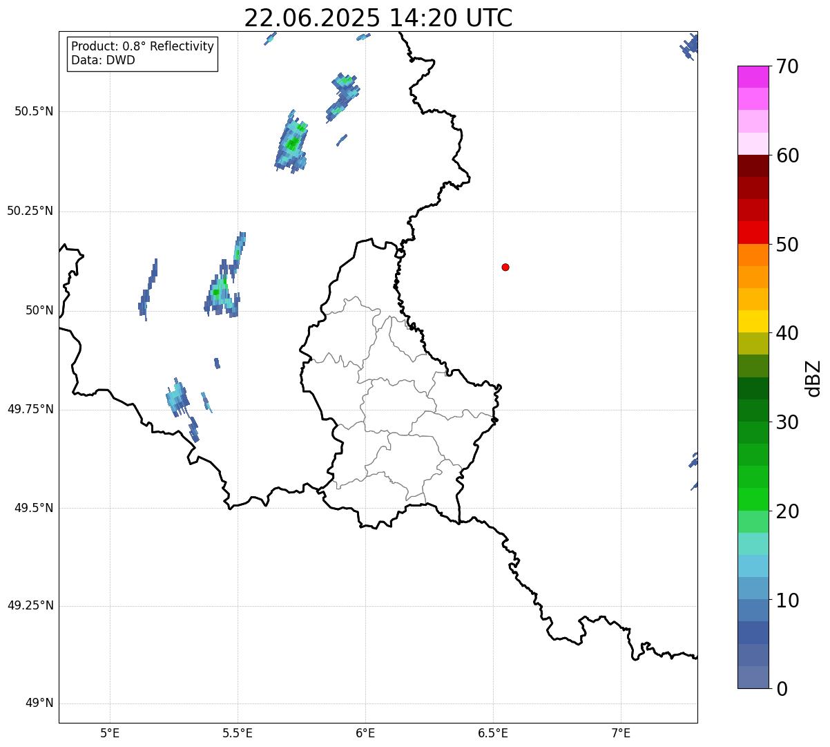Click the 5°E longitude label
Screen dimensions: 830x747
pos(110,732)
